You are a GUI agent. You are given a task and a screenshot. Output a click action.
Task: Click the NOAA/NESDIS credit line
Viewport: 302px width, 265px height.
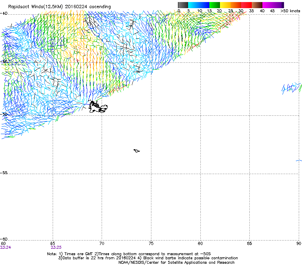[x=176, y=262]
